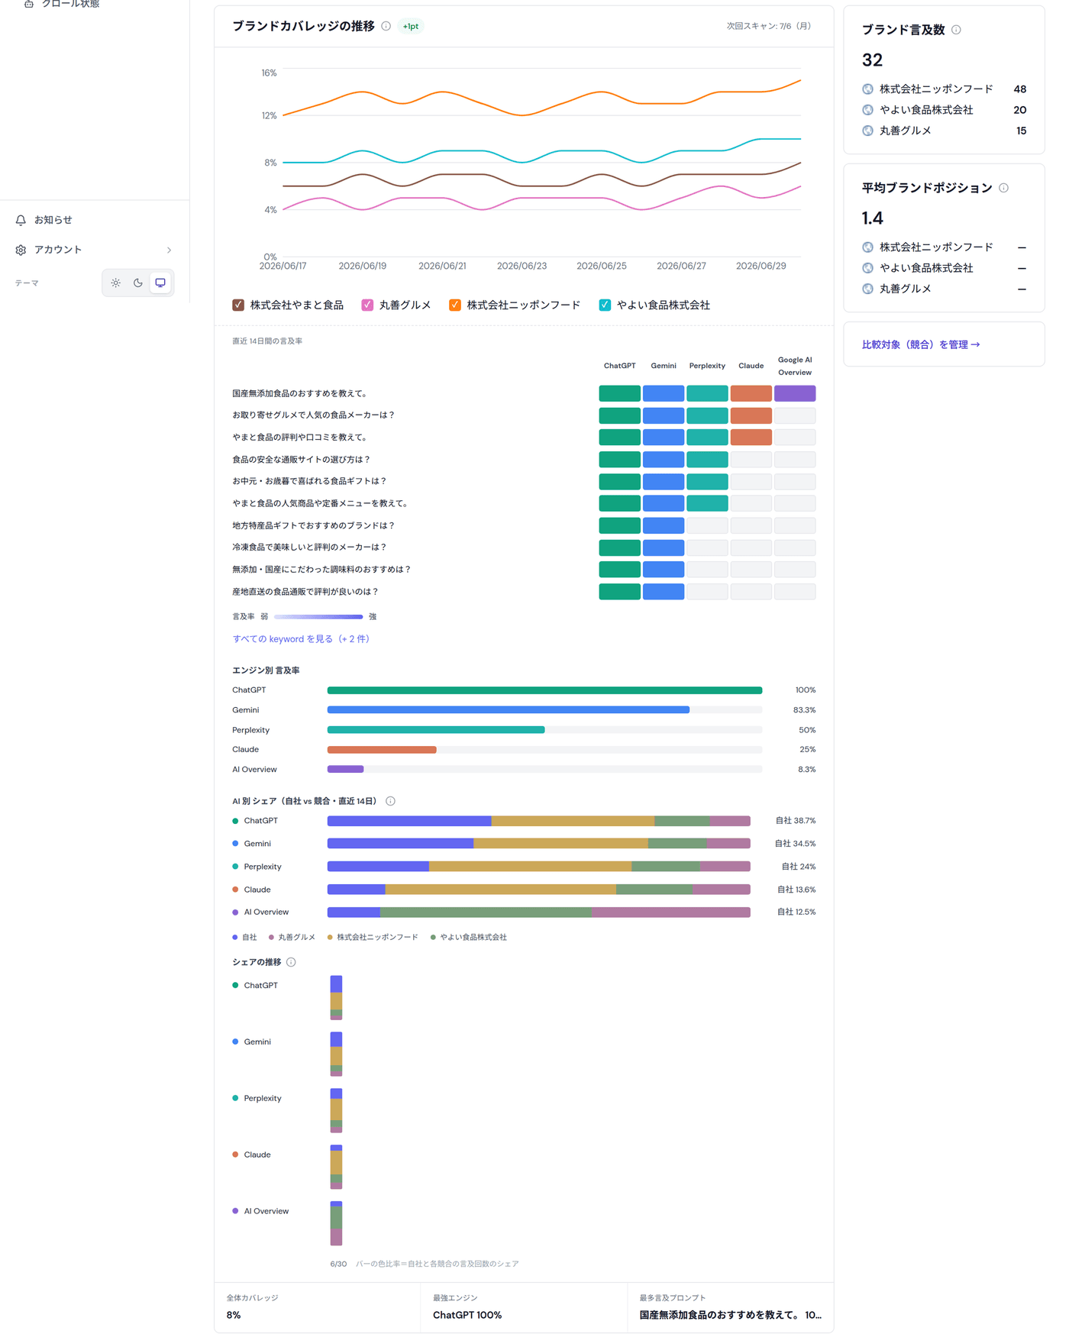Click the 次回スキャン: 7/6（月） text
The width and height of the screenshot is (1069, 1334).
pyautogui.click(x=770, y=26)
